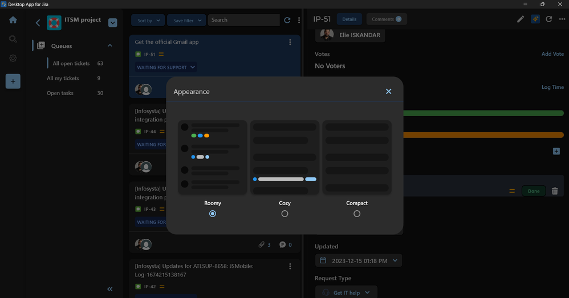This screenshot has height=298, width=569.
Task: Click Log Time link
Action: click(x=552, y=87)
